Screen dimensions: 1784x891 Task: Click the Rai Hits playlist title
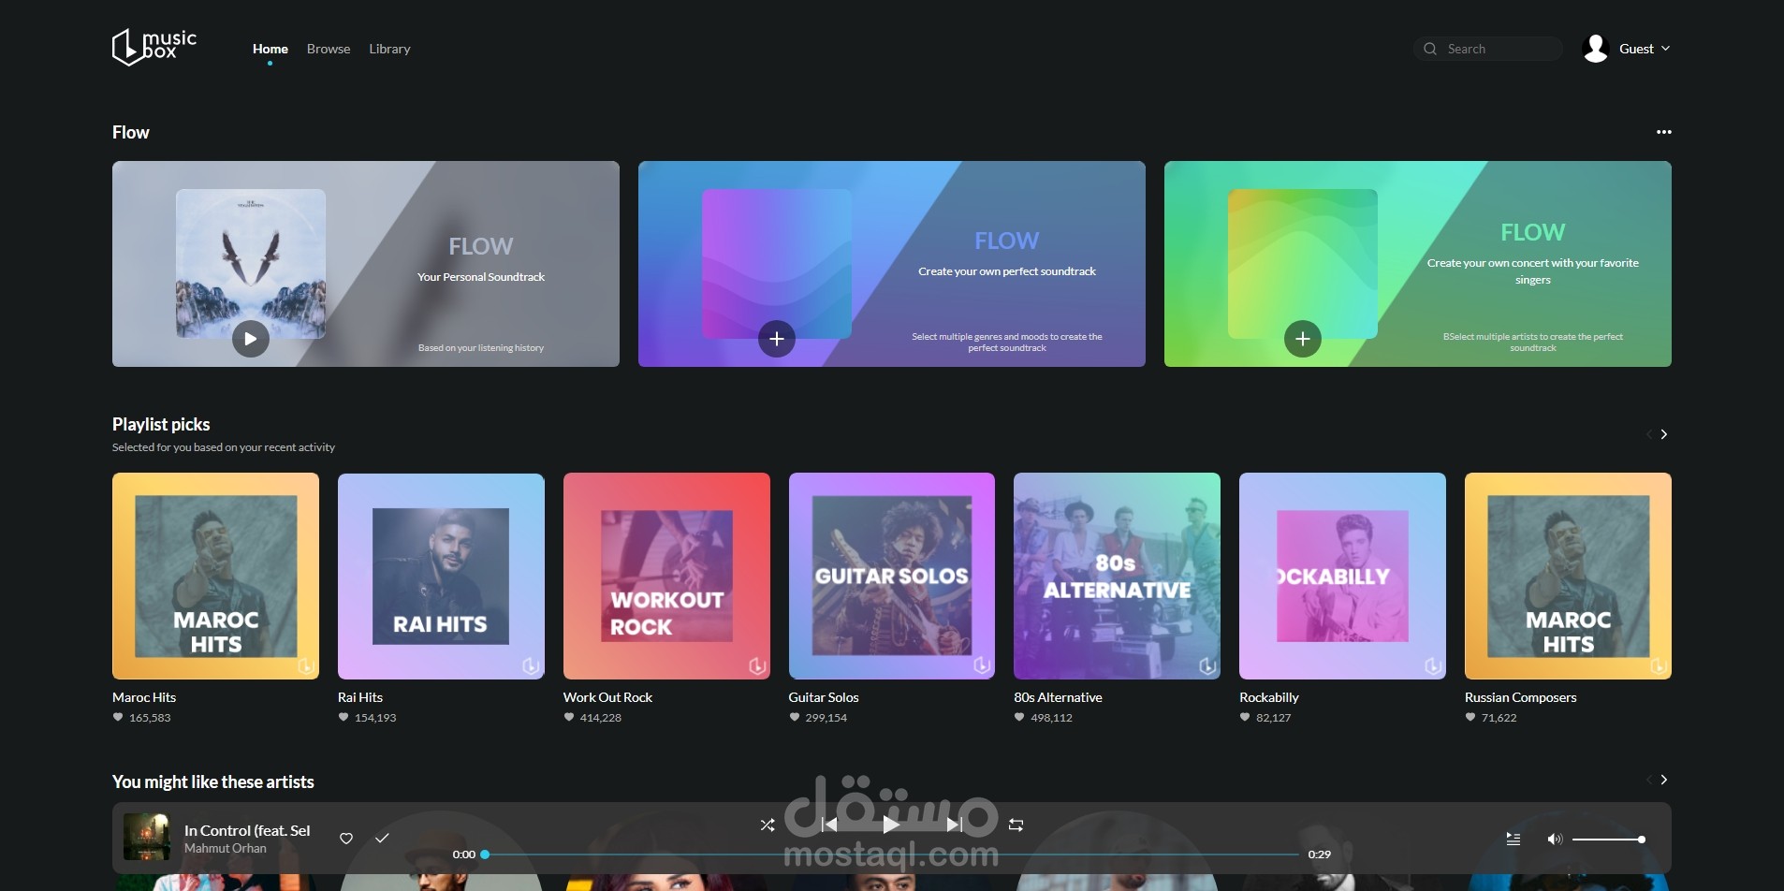click(360, 697)
